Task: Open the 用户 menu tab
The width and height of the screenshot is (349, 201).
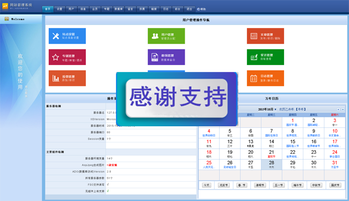Action: [x=71, y=9]
